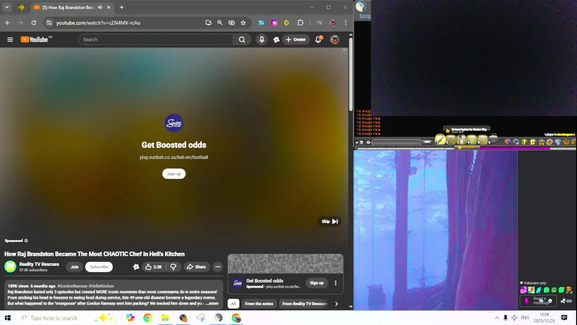Show hidden system tray icons
Image resolution: width=577 pixels, height=325 pixels.
coord(497,318)
